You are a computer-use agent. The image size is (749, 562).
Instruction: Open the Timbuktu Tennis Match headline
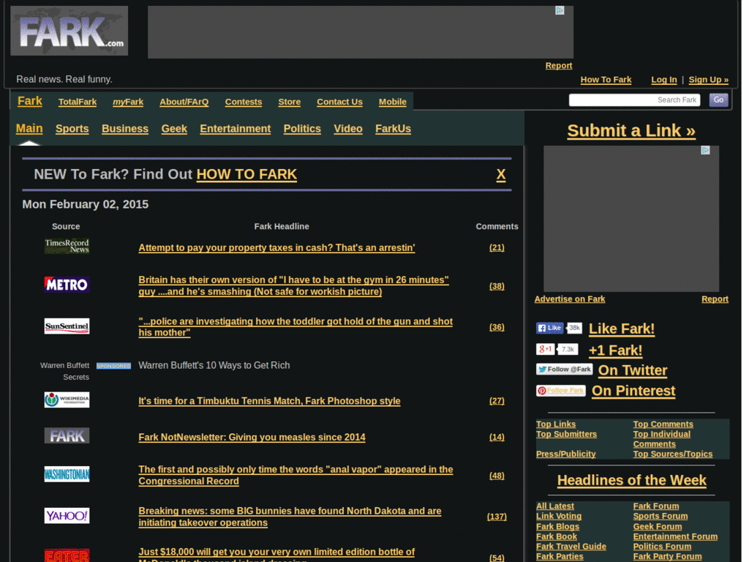click(269, 401)
